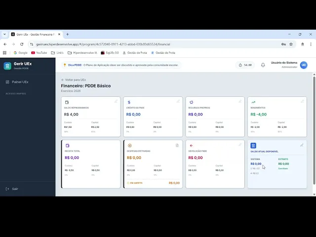The image size is (316, 237).
Task: Edit the Saldo Atual Disponível pencil icon
Action: point(302,145)
